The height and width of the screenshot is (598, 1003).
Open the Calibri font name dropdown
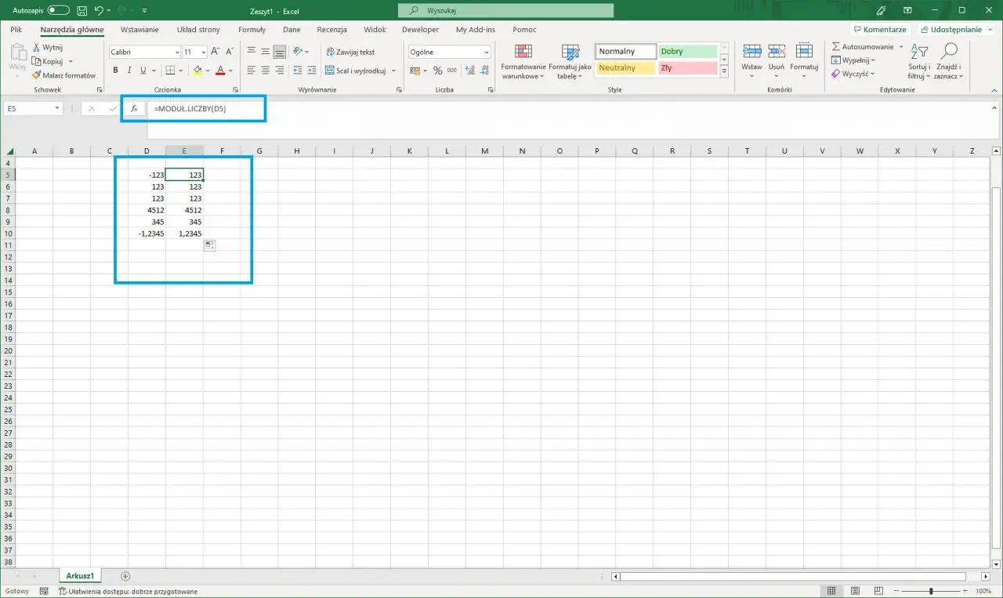click(x=176, y=52)
